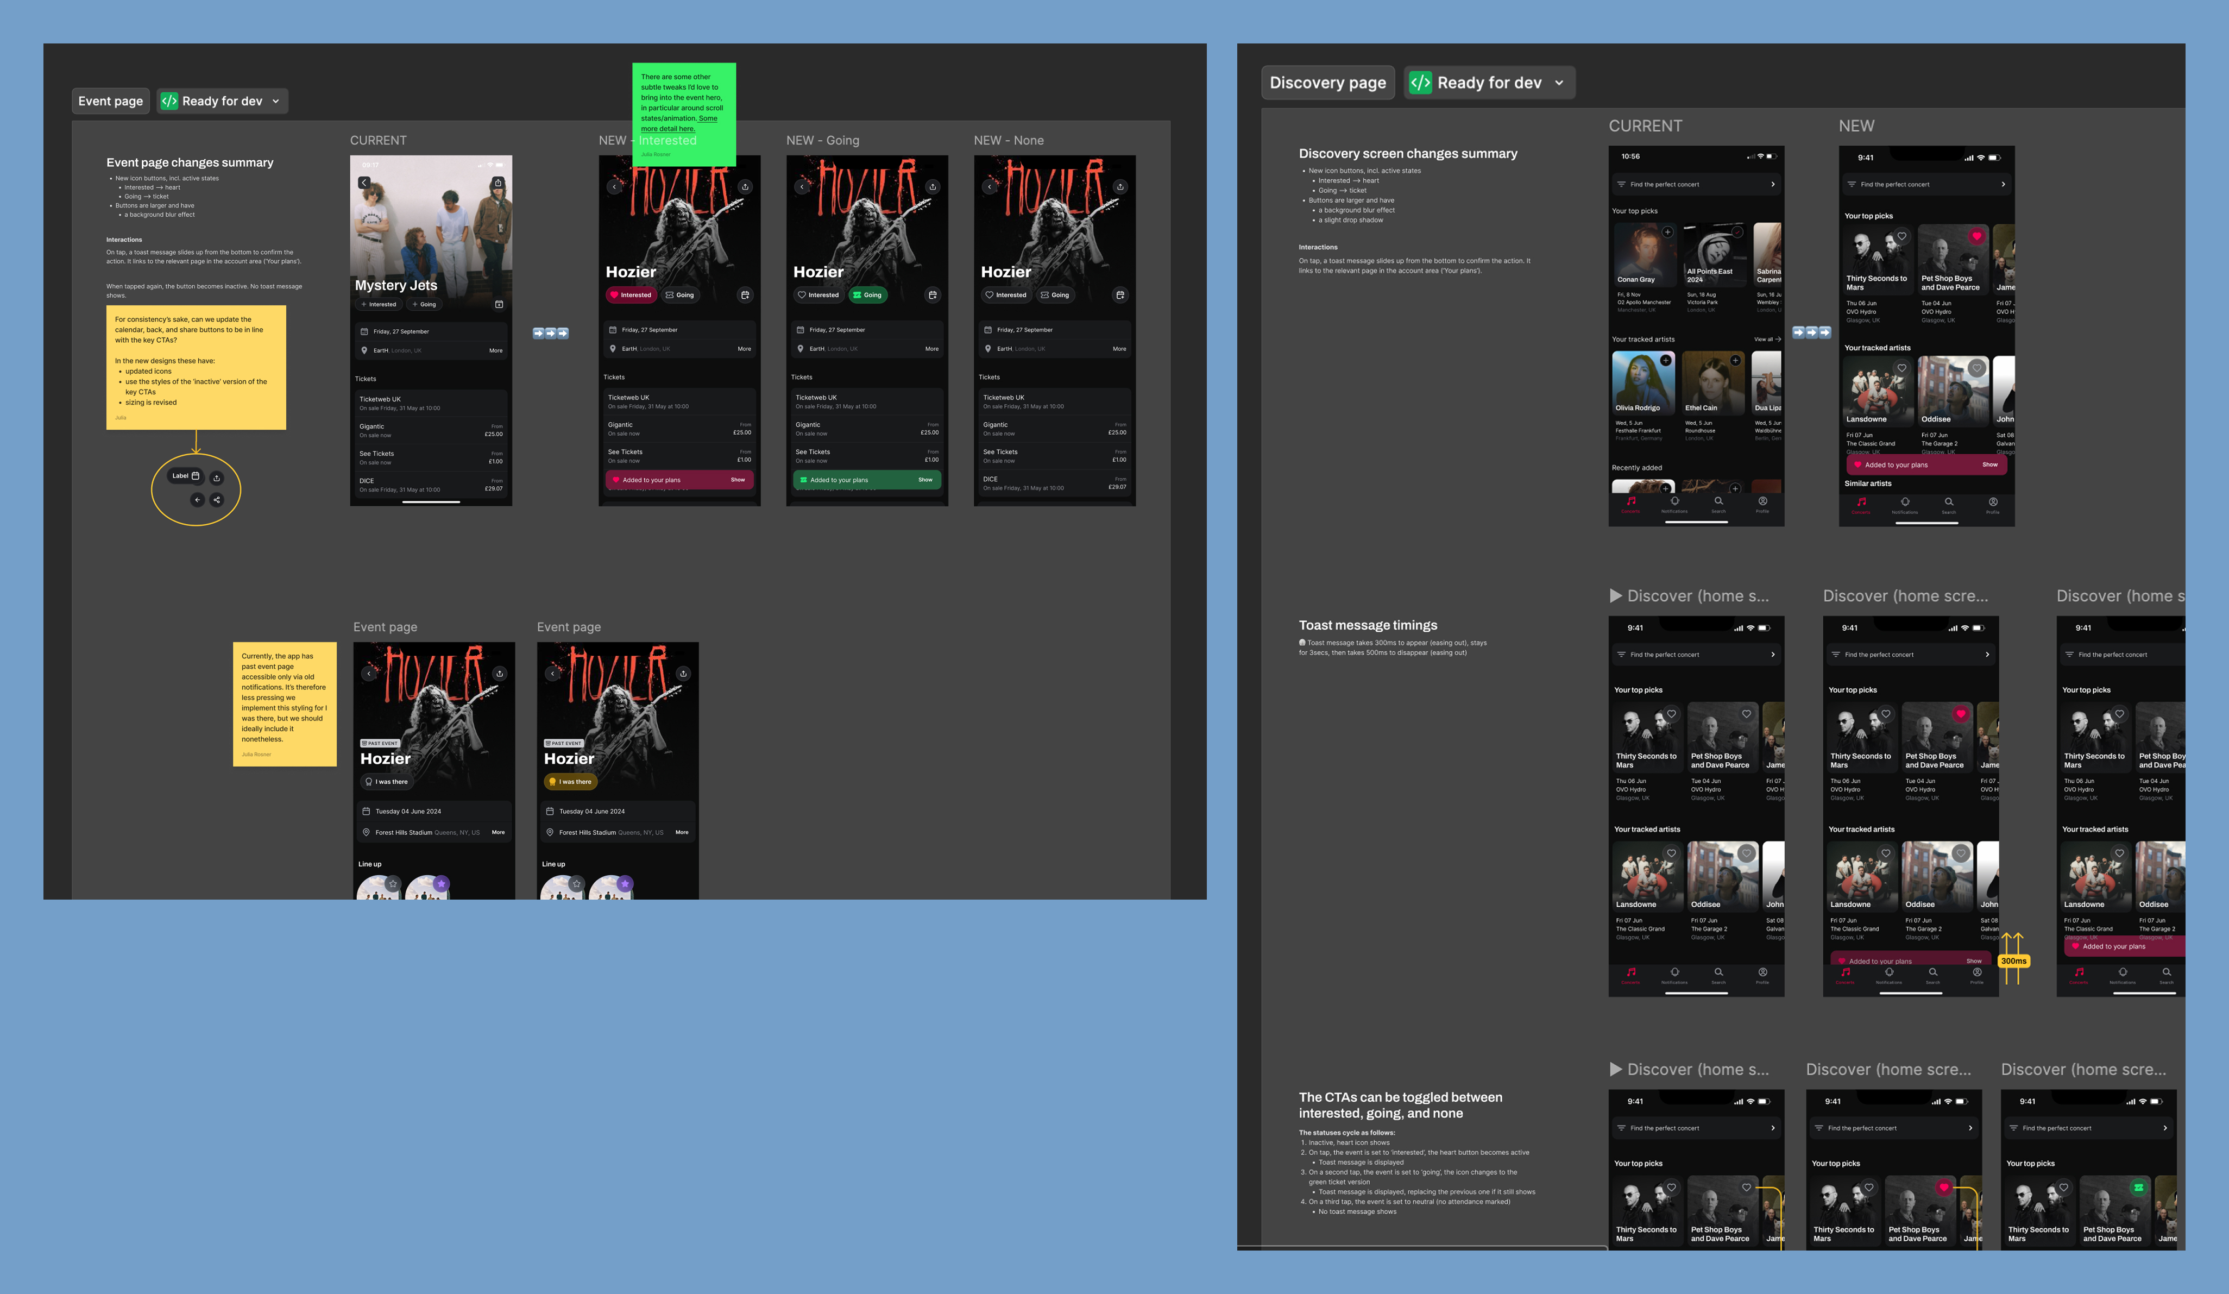
Task: Click green code icon on Event page status
Action: point(169,101)
